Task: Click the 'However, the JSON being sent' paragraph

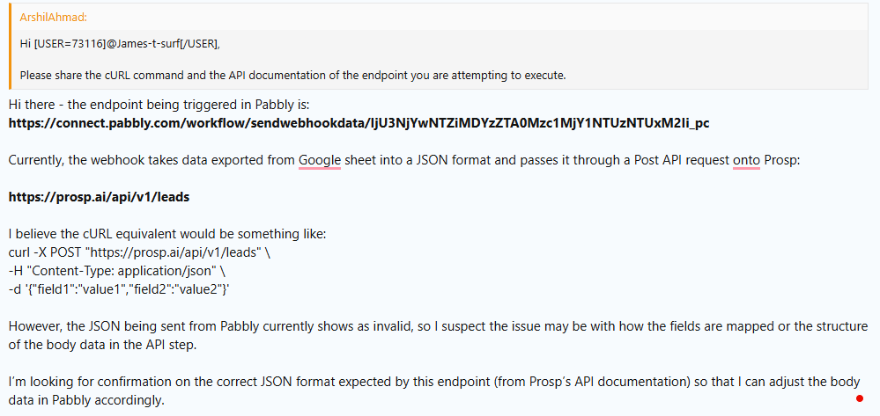Action: [352, 326]
